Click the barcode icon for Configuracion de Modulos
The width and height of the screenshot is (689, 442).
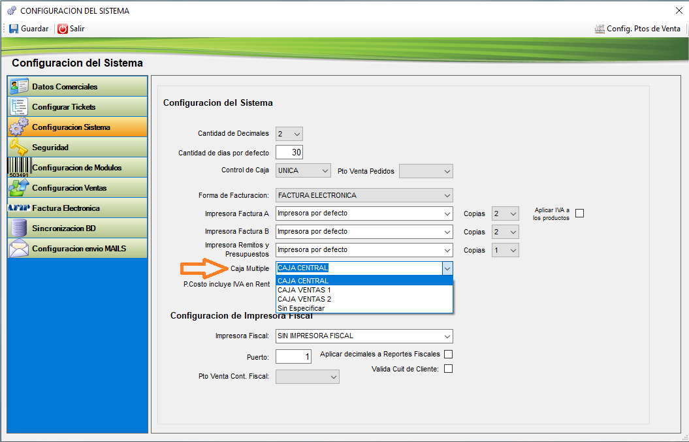19,168
